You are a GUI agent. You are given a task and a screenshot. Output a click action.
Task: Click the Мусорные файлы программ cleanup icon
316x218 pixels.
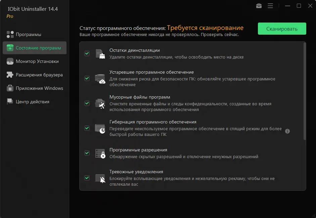[x=100, y=103]
